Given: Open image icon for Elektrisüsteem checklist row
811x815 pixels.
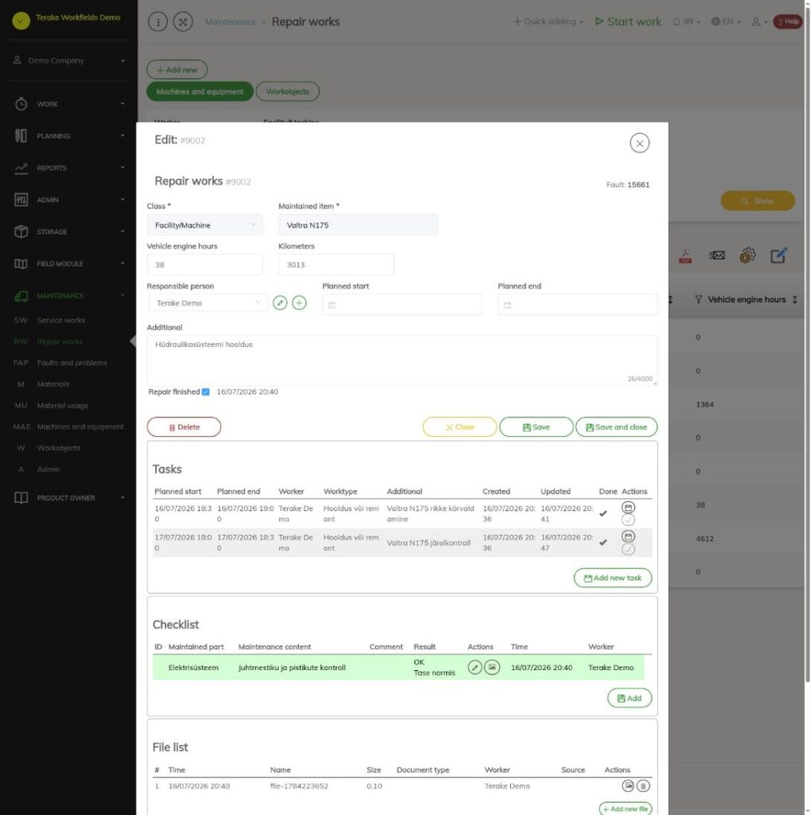Looking at the screenshot, I should 492,668.
